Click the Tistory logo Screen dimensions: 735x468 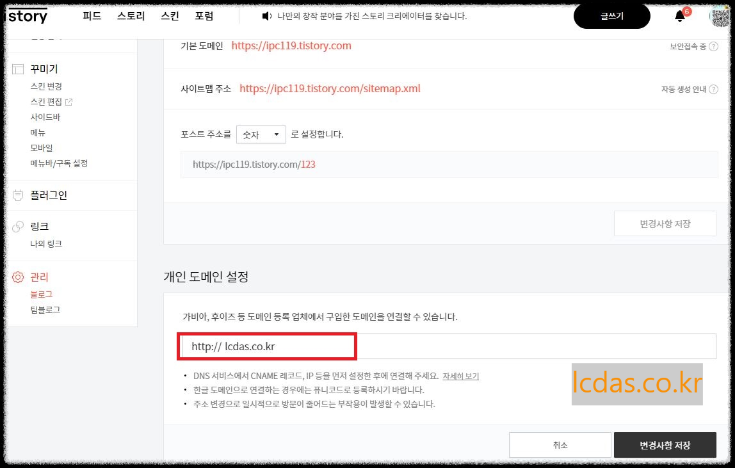[27, 16]
